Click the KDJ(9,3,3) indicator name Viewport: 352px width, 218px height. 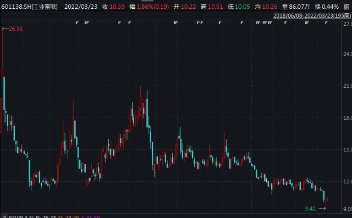[21, 217]
